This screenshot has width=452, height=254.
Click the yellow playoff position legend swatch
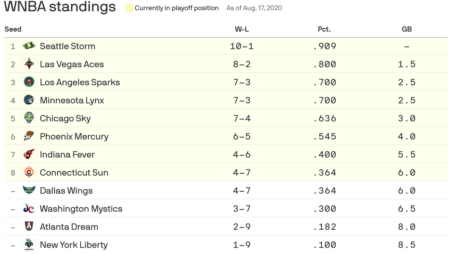(129, 8)
